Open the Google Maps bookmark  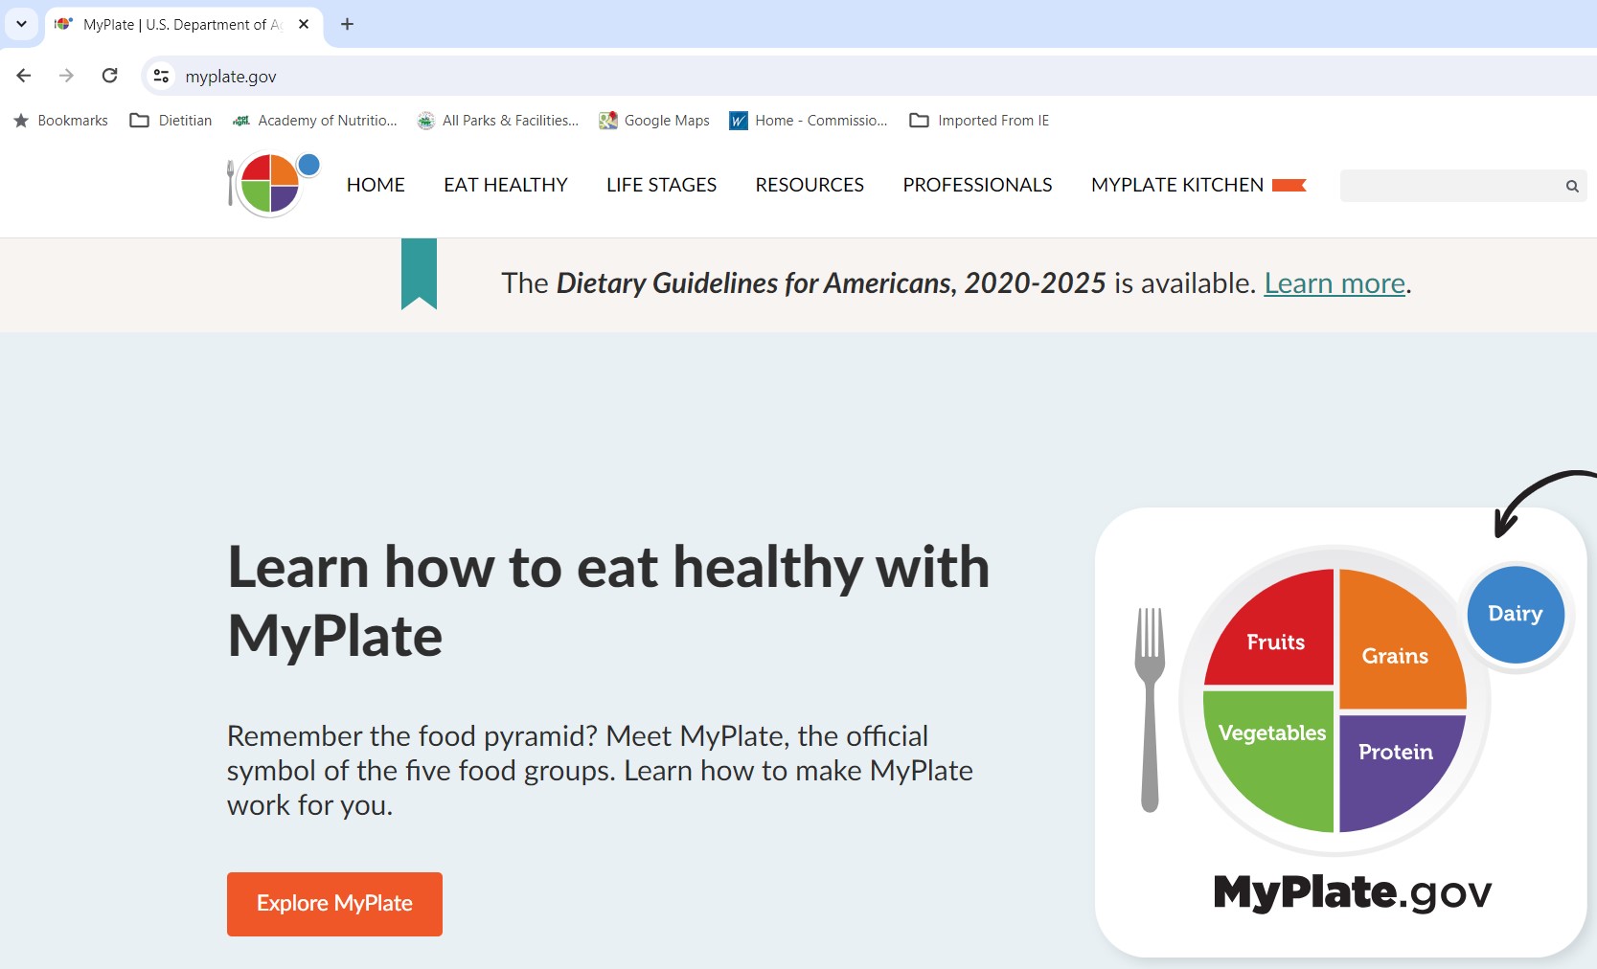coord(654,120)
